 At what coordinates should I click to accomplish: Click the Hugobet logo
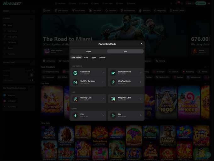(12, 3)
